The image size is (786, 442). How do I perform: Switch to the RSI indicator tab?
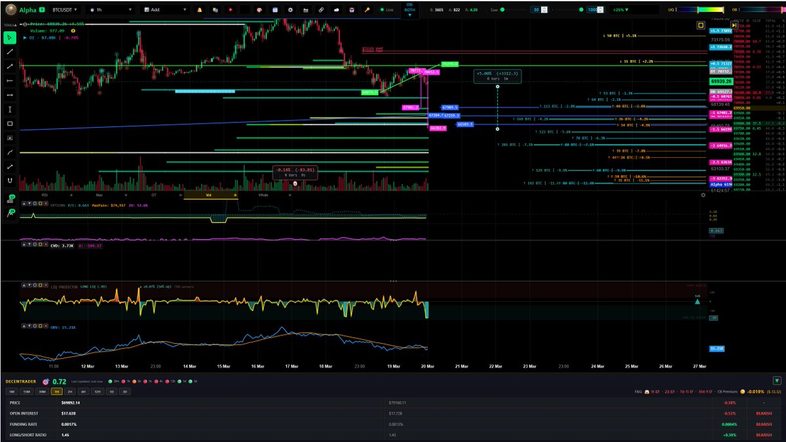[45, 194]
